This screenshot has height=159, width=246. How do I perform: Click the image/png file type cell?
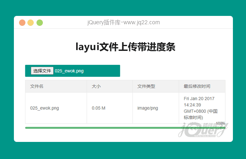(x=148, y=108)
